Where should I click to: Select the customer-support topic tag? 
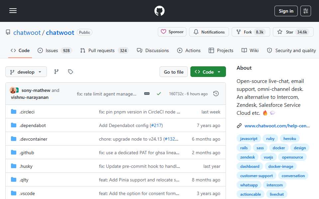(256, 176)
